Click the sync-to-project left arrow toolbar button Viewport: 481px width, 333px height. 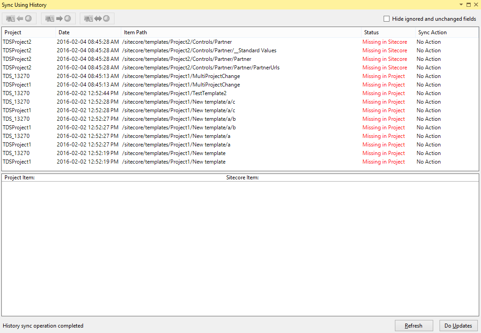pyautogui.click(x=19, y=18)
